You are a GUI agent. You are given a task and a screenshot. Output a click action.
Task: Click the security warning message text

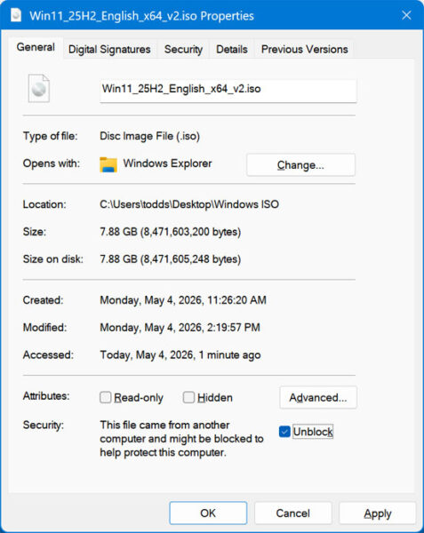(x=181, y=439)
